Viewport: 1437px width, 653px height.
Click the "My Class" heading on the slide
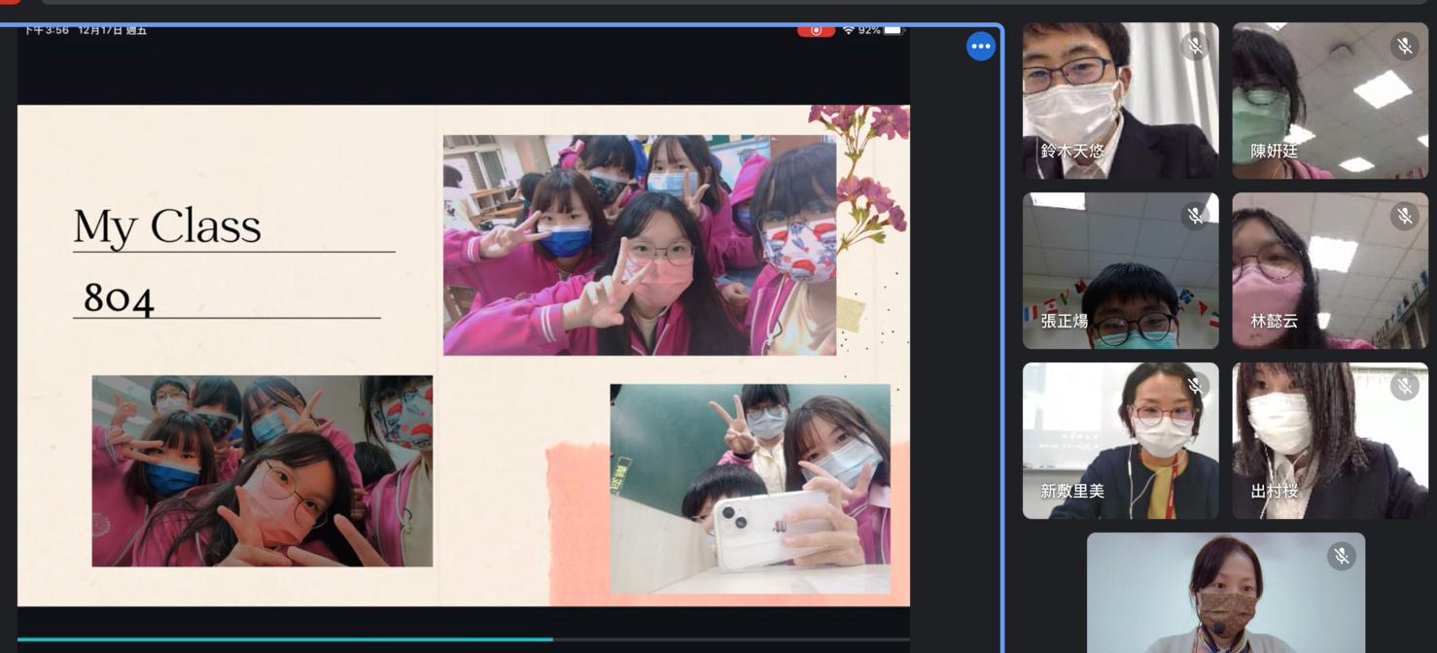coord(167,226)
